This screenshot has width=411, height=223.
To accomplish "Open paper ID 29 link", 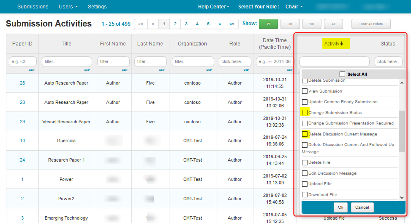I will [22, 122].
